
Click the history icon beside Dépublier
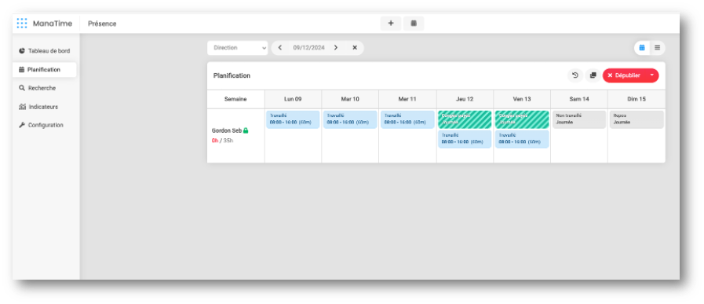[575, 75]
